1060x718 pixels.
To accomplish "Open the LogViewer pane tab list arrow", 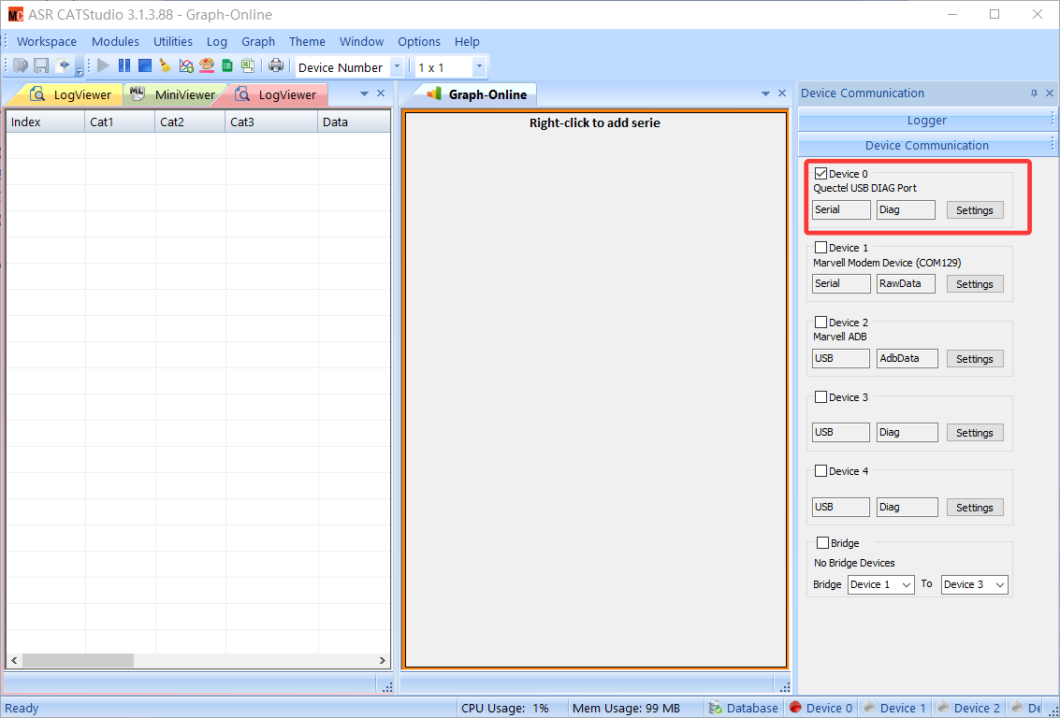I will point(364,93).
